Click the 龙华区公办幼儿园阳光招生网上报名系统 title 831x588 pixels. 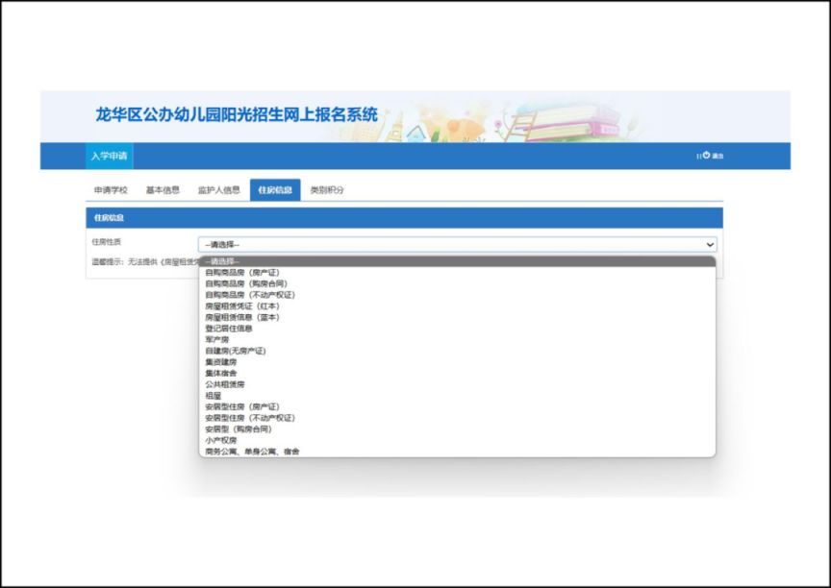tap(237, 115)
